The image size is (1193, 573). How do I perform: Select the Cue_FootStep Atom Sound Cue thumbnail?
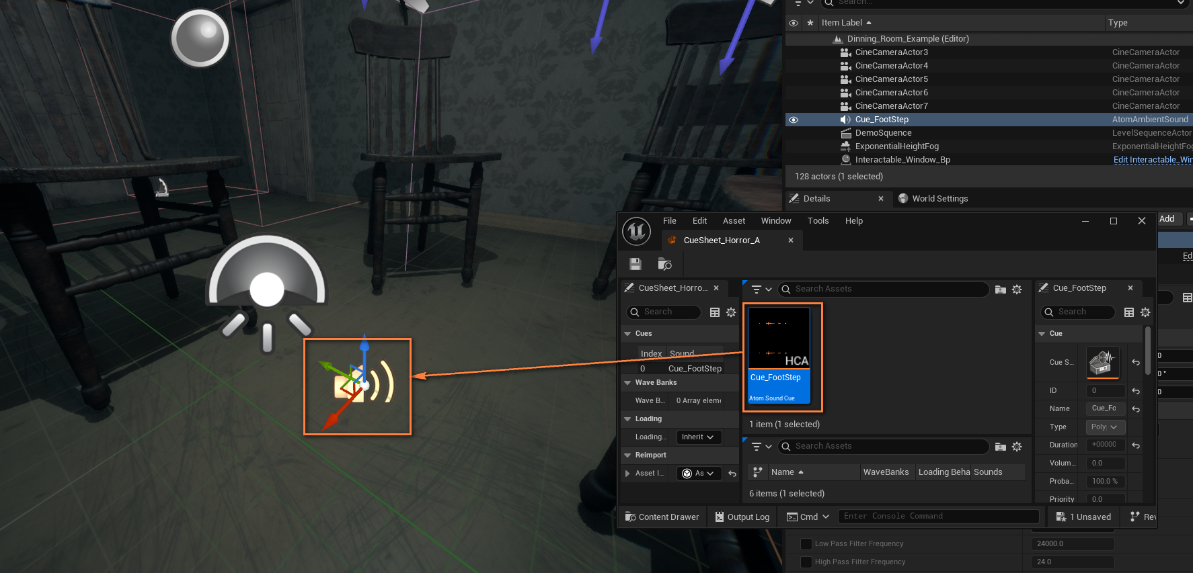tap(779, 357)
